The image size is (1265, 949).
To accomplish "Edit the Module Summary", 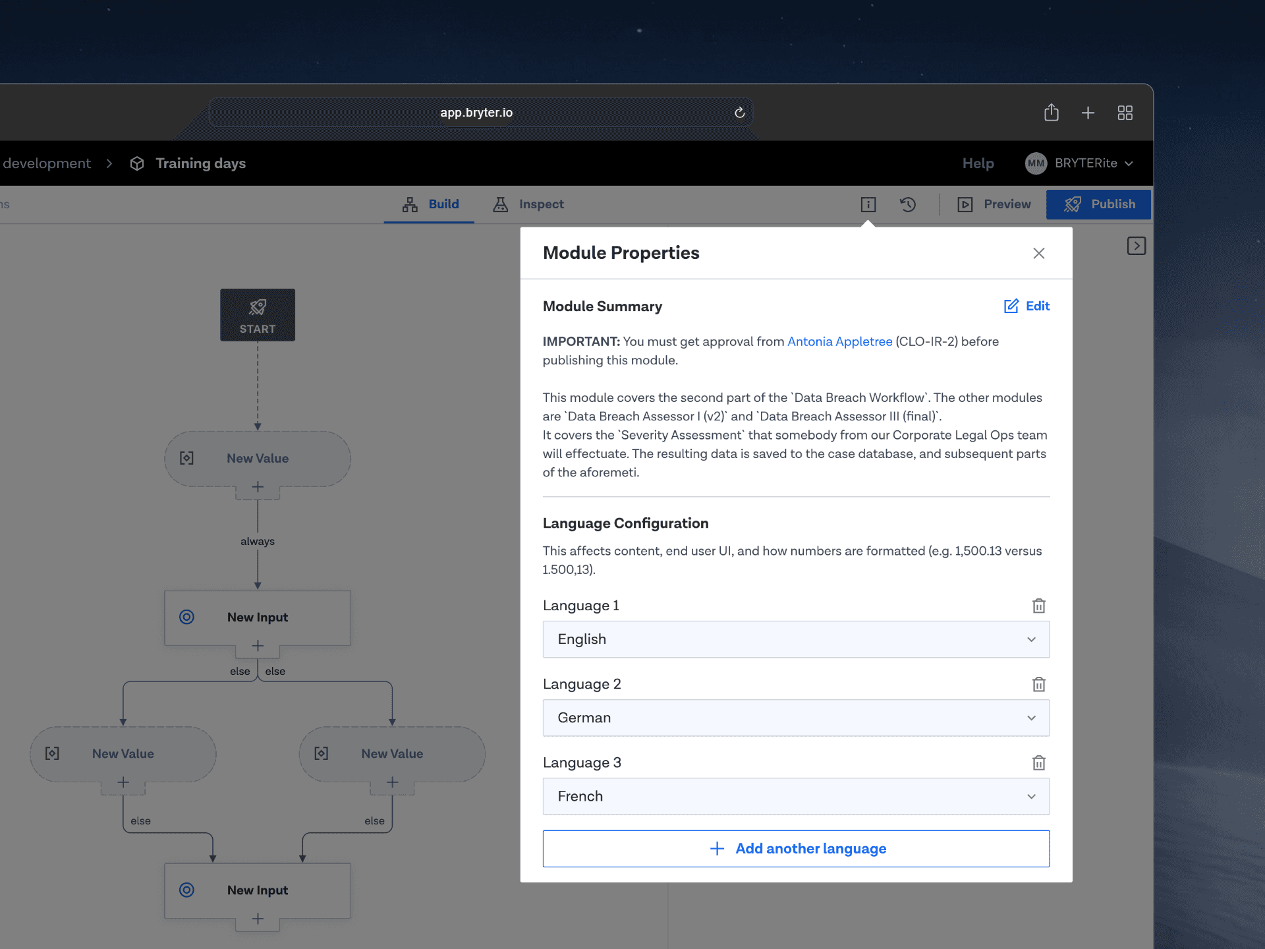I will (1026, 306).
